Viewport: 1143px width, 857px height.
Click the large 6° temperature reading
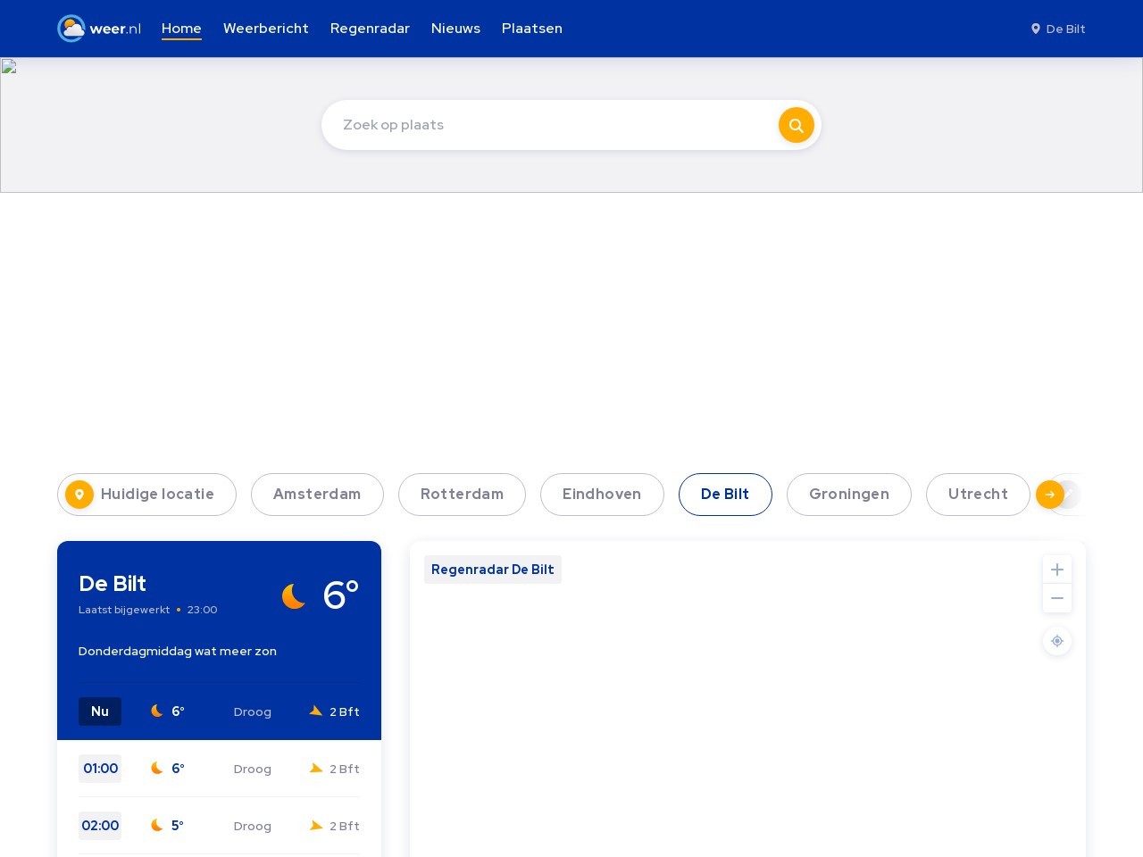click(340, 595)
